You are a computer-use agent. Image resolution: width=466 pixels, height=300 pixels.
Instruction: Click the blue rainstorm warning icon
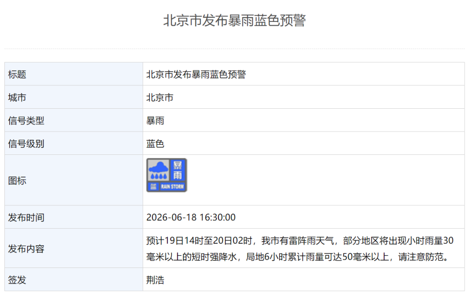(x=166, y=175)
